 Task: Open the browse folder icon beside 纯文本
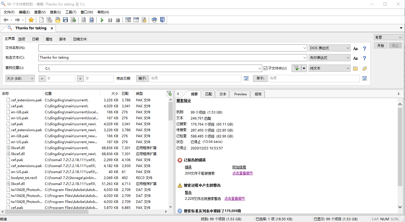click(355, 68)
